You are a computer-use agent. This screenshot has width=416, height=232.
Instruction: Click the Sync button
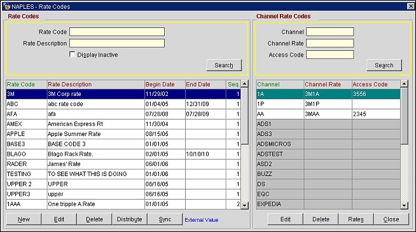(165, 219)
